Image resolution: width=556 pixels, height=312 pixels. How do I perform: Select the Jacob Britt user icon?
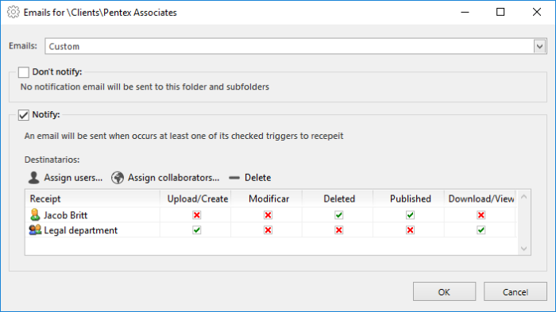click(x=35, y=215)
